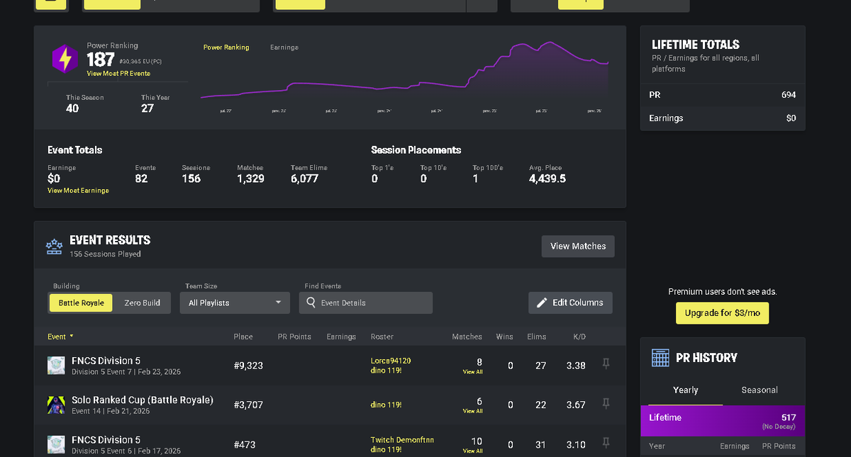Sort by the Event column header

coord(60,337)
